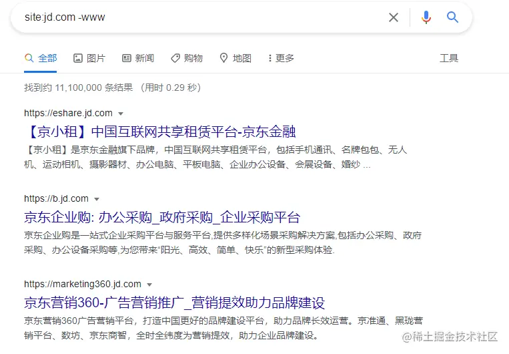Open the 工具 search tools
This screenshot has width=509, height=354.
(x=449, y=58)
